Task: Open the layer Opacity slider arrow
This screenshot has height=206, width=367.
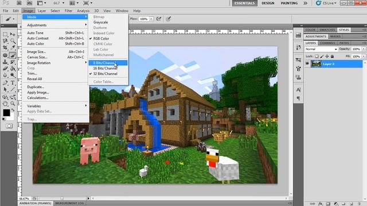Action: 364,49
